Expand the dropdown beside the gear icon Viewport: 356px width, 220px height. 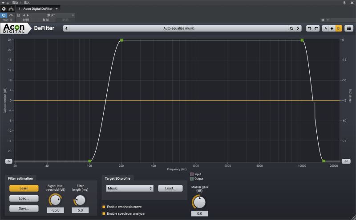pos(328,20)
